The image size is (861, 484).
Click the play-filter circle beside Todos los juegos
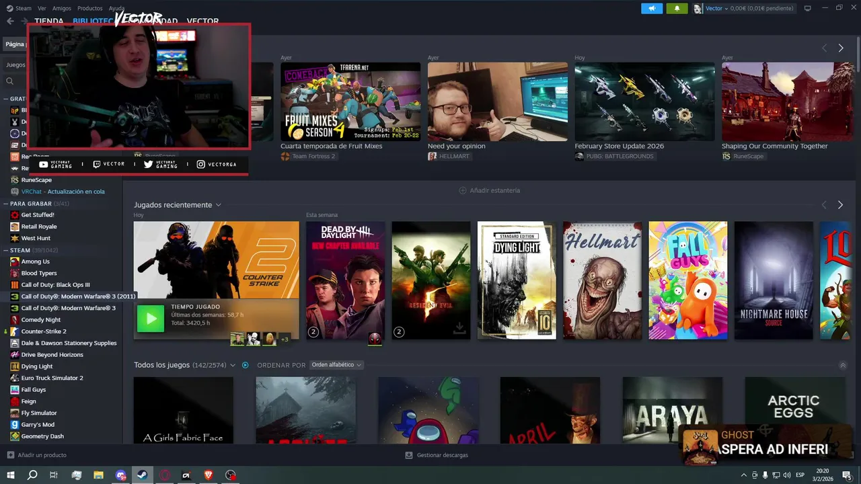[245, 365]
